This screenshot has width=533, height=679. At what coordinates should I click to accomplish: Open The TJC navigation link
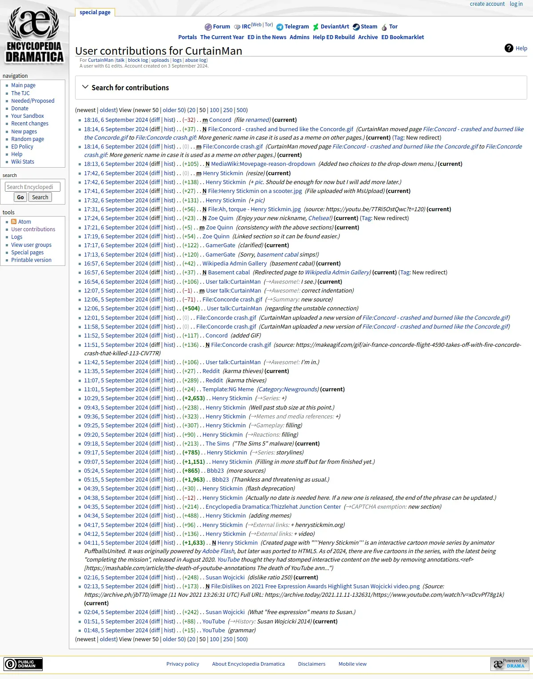[x=20, y=93]
